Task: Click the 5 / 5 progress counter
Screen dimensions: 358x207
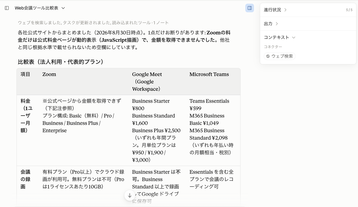Action: click(x=349, y=10)
